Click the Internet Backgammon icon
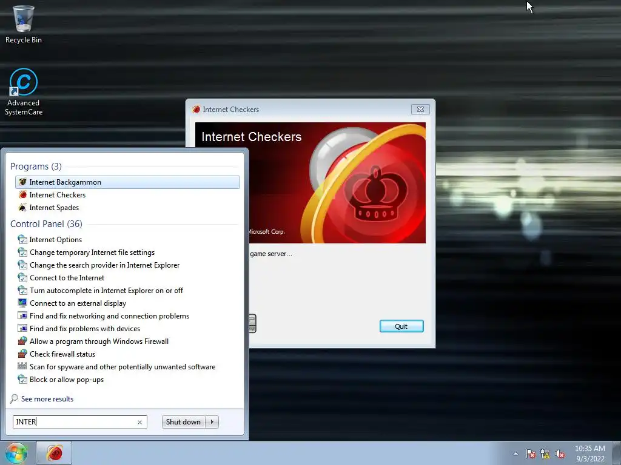 pos(22,182)
